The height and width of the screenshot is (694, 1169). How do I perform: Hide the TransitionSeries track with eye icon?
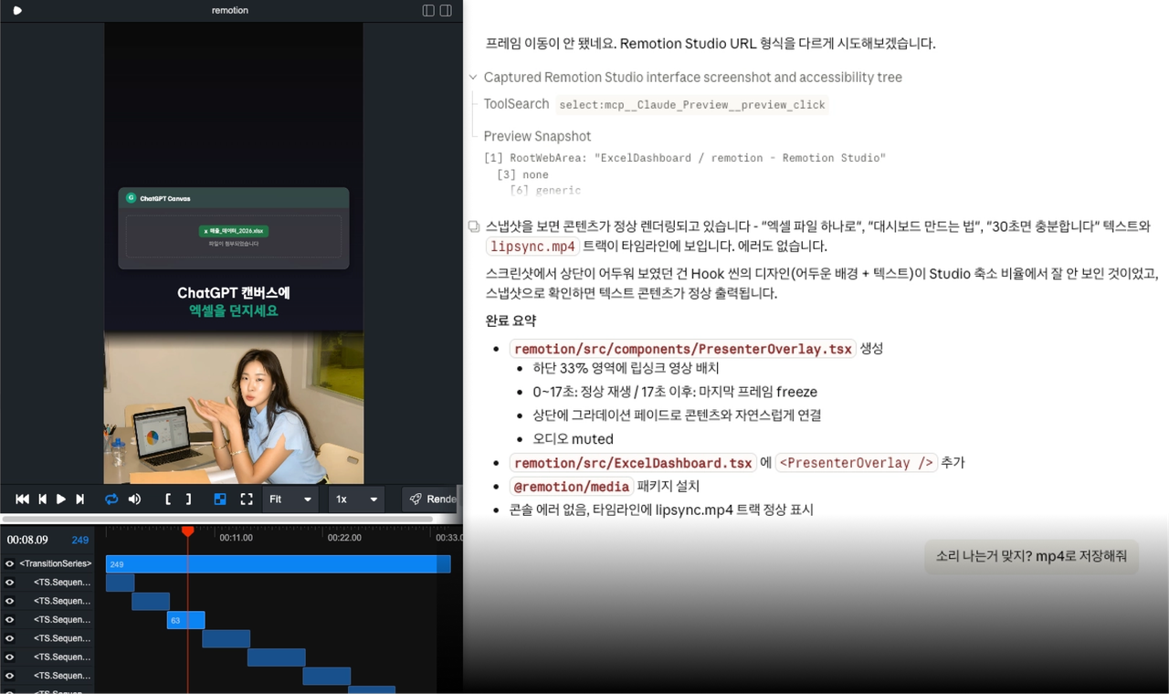pos(10,564)
